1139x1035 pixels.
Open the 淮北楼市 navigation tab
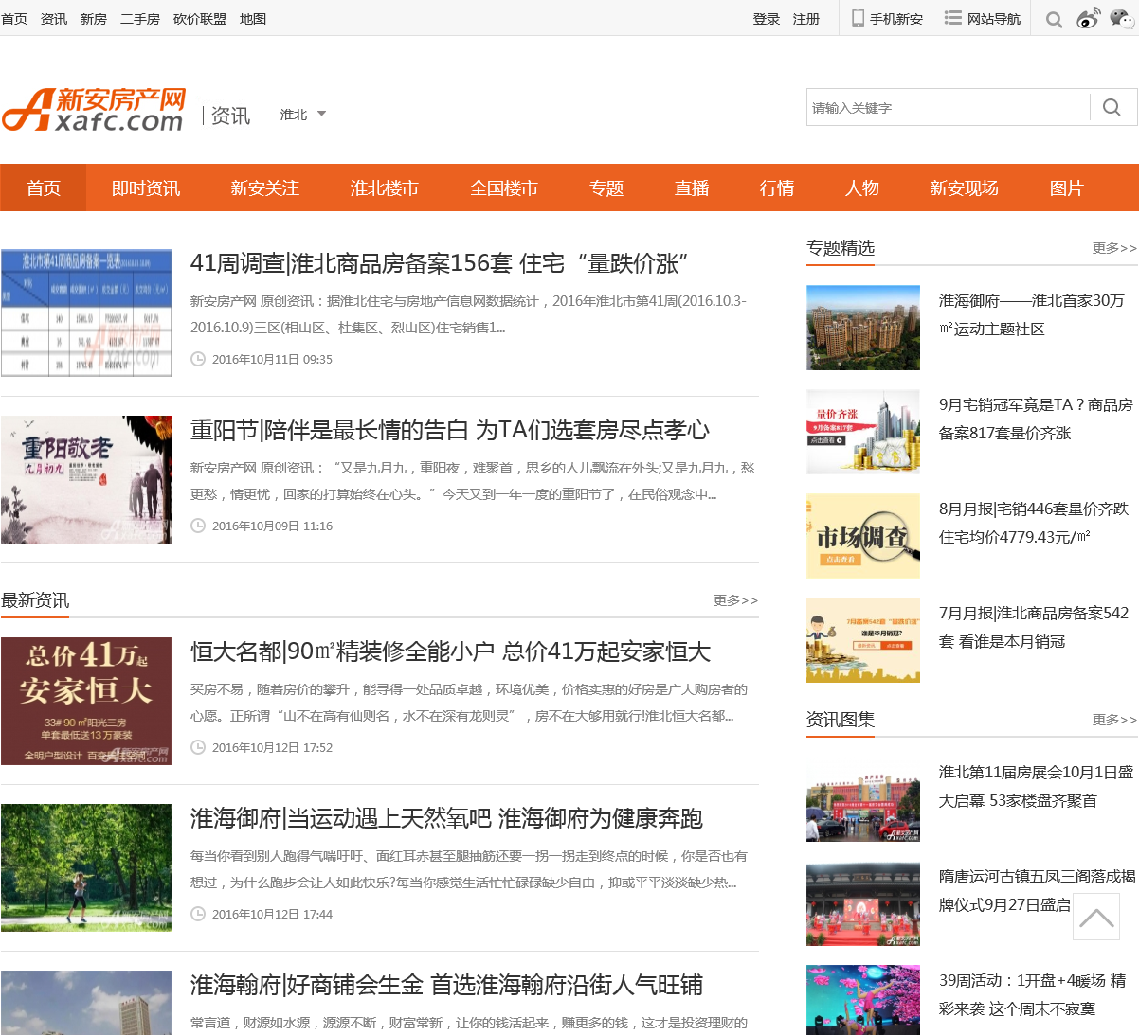(385, 187)
